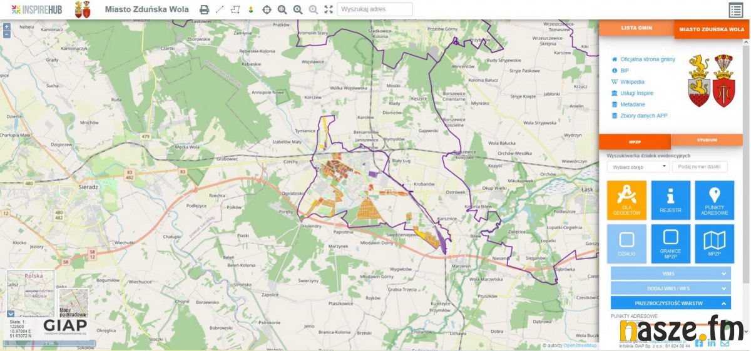Open the Oficjalna strona gminy link
Image resolution: width=751 pixels, height=351 pixels.
[647, 59]
